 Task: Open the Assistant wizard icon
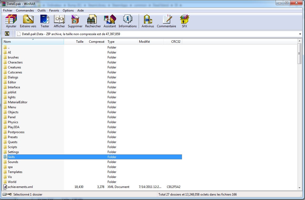coord(110,19)
